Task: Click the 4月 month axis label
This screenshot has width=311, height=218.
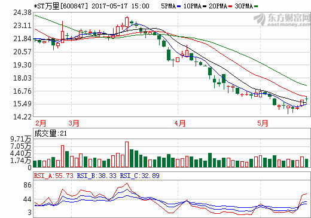Action: pos(180,123)
